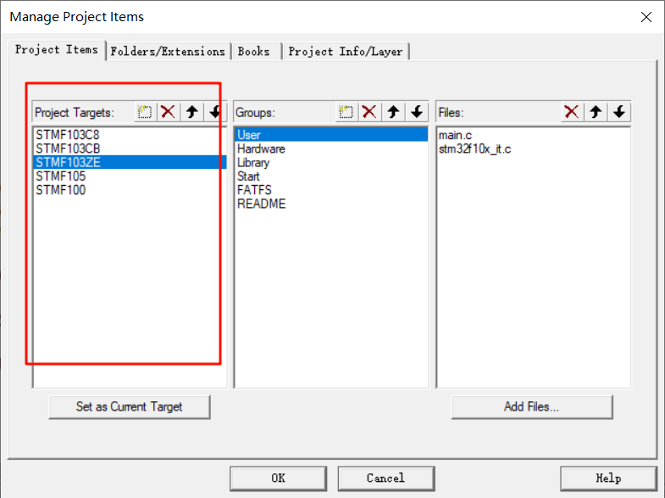Select target STMF103C8
Screen dimensions: 665x498
(130, 135)
